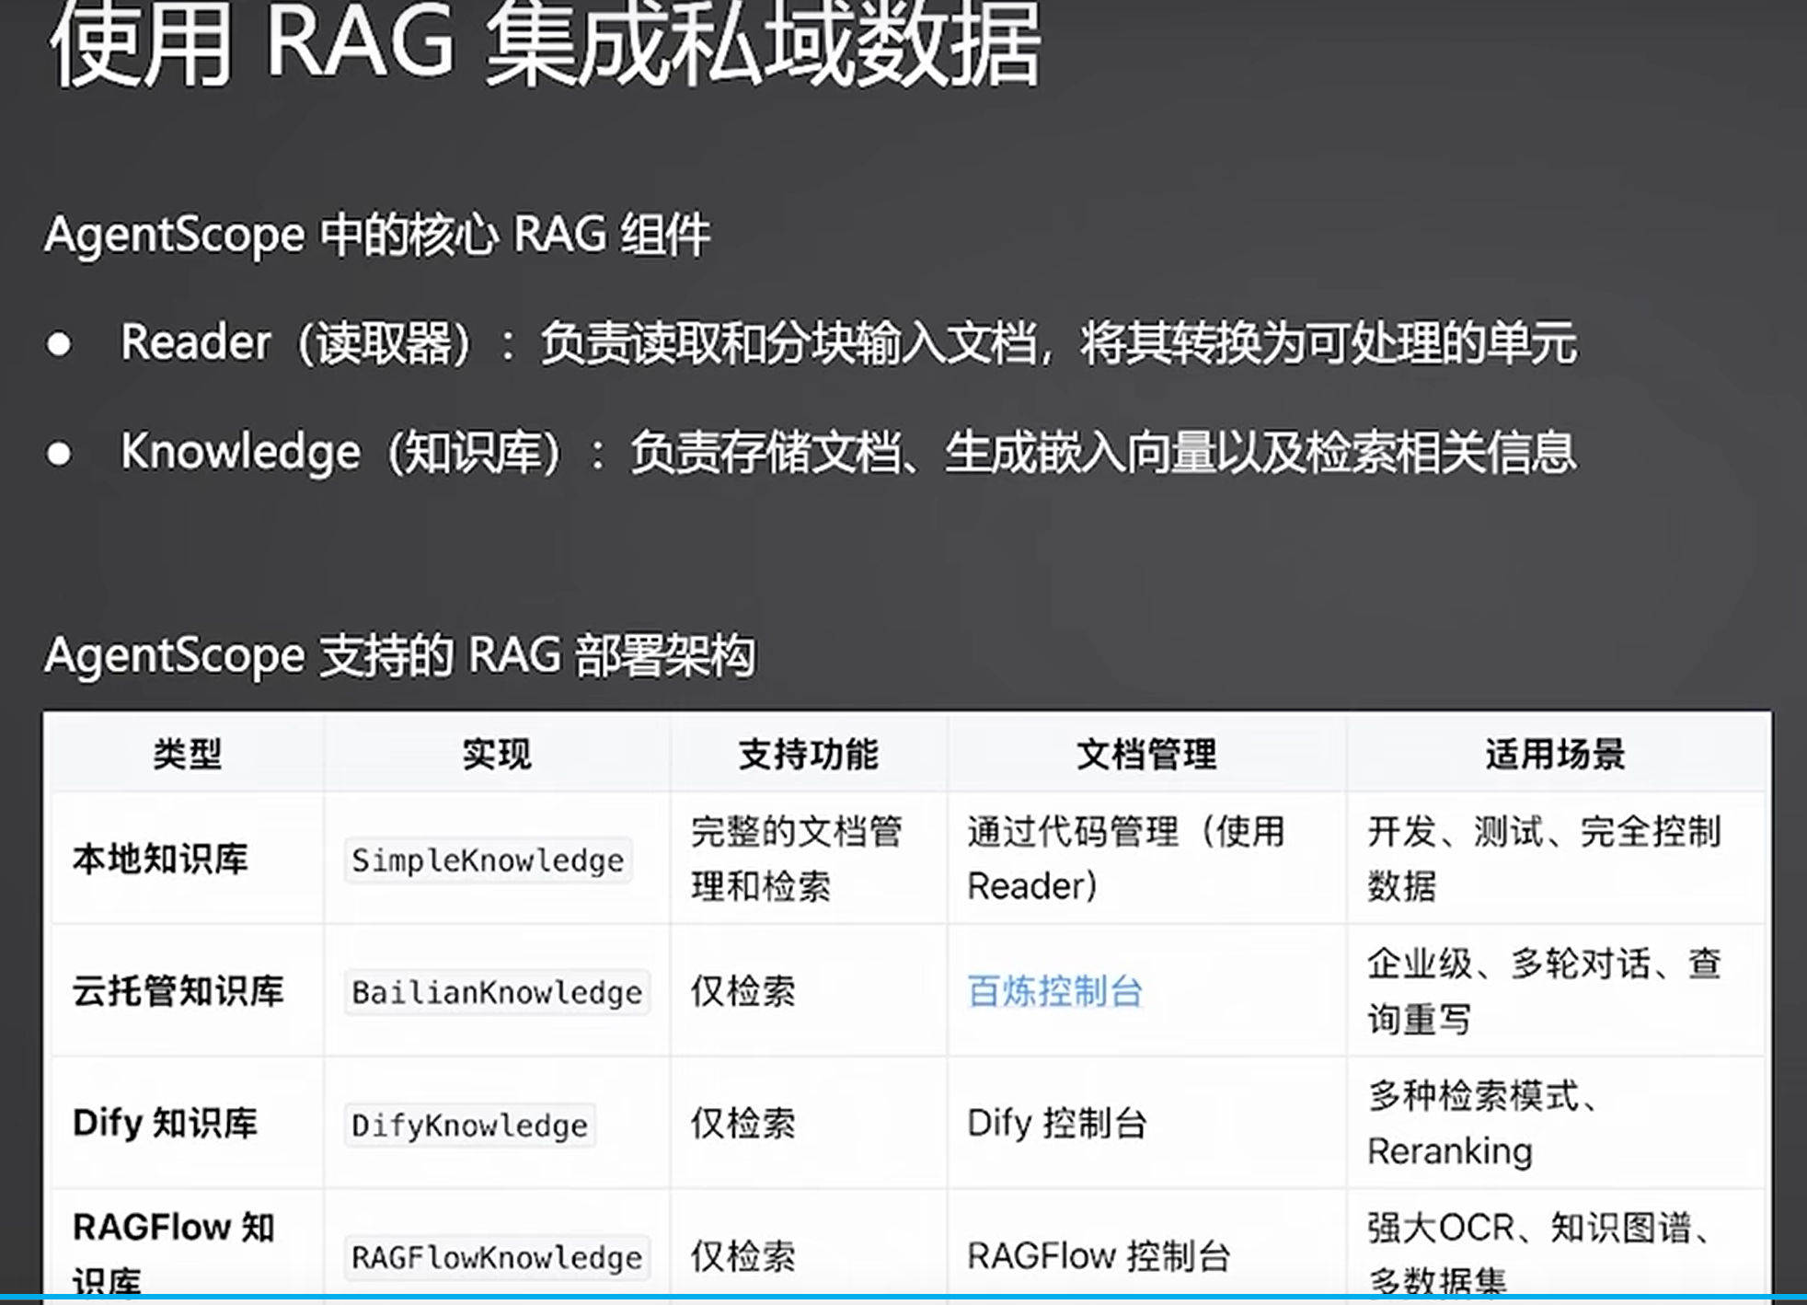Click the SimpleKnowledge code label
1807x1305 pixels.
488,860
